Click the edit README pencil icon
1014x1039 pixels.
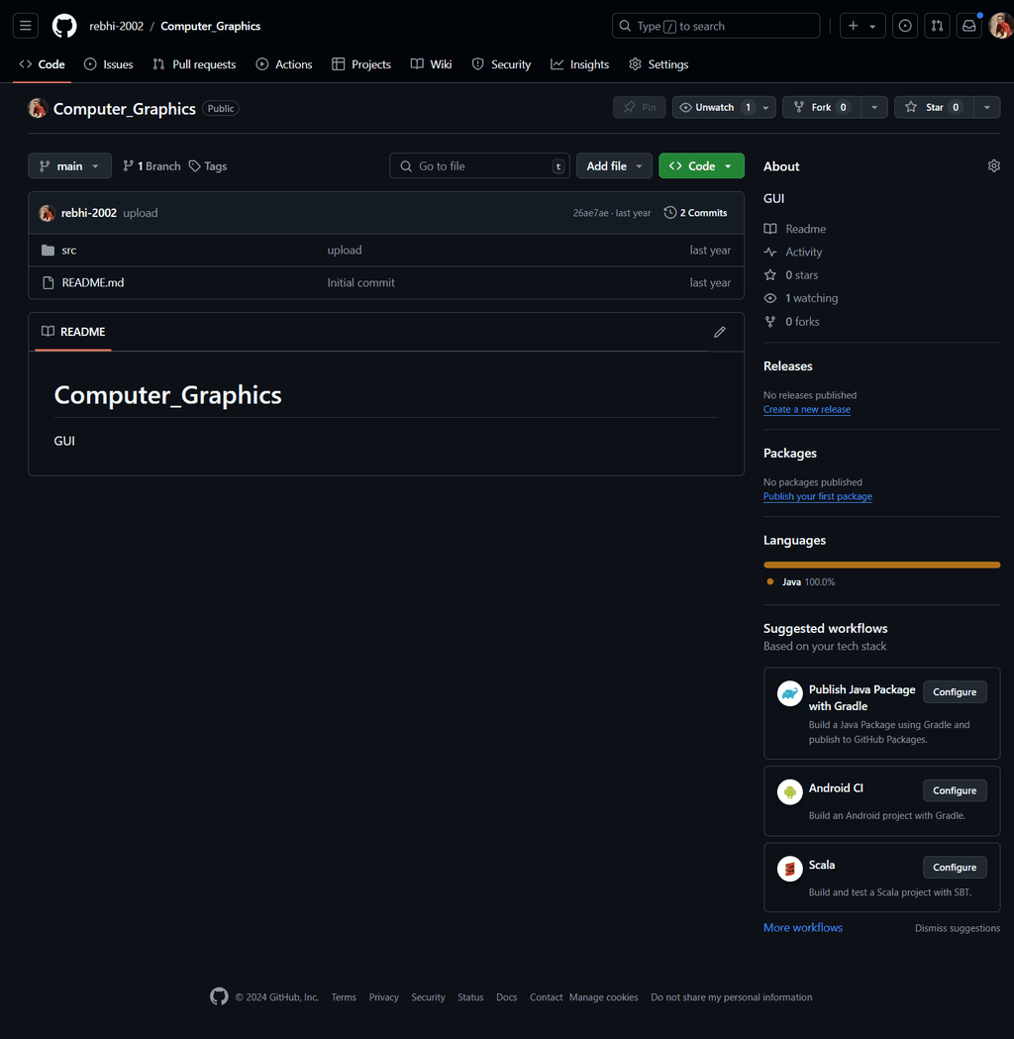720,332
